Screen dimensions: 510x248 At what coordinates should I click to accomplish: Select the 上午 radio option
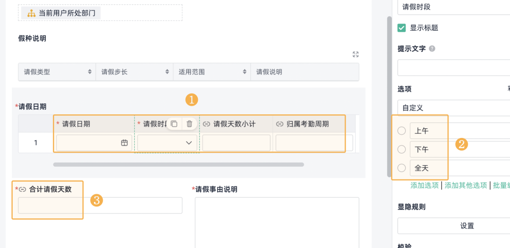402,131
